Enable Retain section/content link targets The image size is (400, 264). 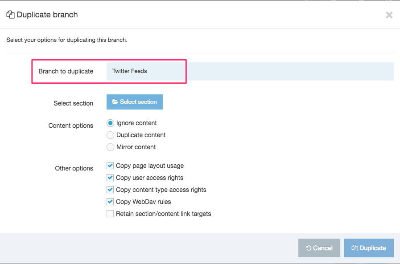[x=110, y=214]
